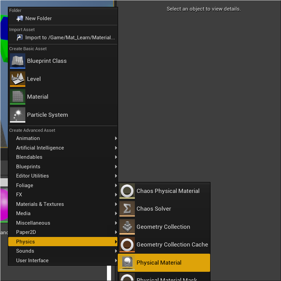Image resolution: width=281 pixels, height=281 pixels.
Task: Expand arrow next to Animation
Action: [x=116, y=138]
